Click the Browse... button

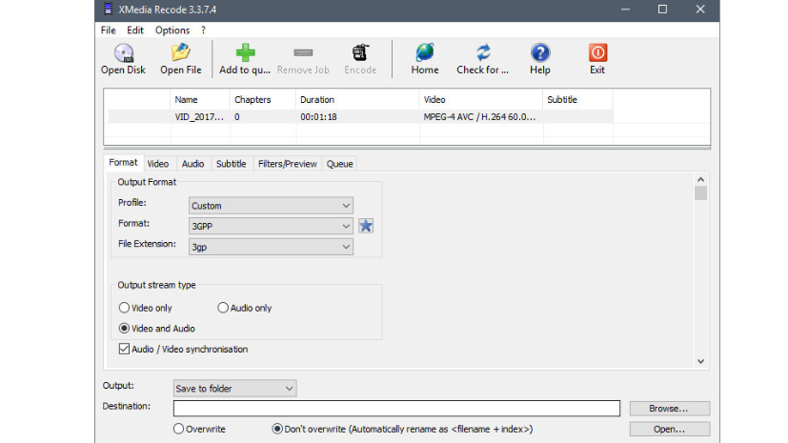click(x=669, y=408)
